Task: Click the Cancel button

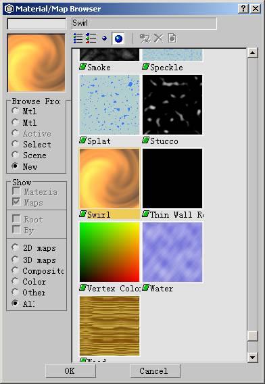Action: [155, 370]
